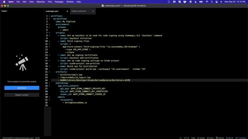This screenshot has width=248, height=139.
Task: Open the Git changes panel in status bar
Action: [230, 138]
